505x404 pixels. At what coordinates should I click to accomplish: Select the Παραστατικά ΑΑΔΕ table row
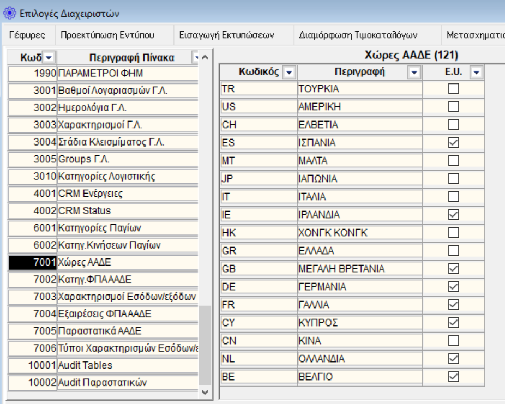coord(127,331)
